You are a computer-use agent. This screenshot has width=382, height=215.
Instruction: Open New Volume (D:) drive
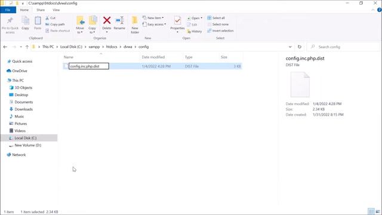coord(25,145)
